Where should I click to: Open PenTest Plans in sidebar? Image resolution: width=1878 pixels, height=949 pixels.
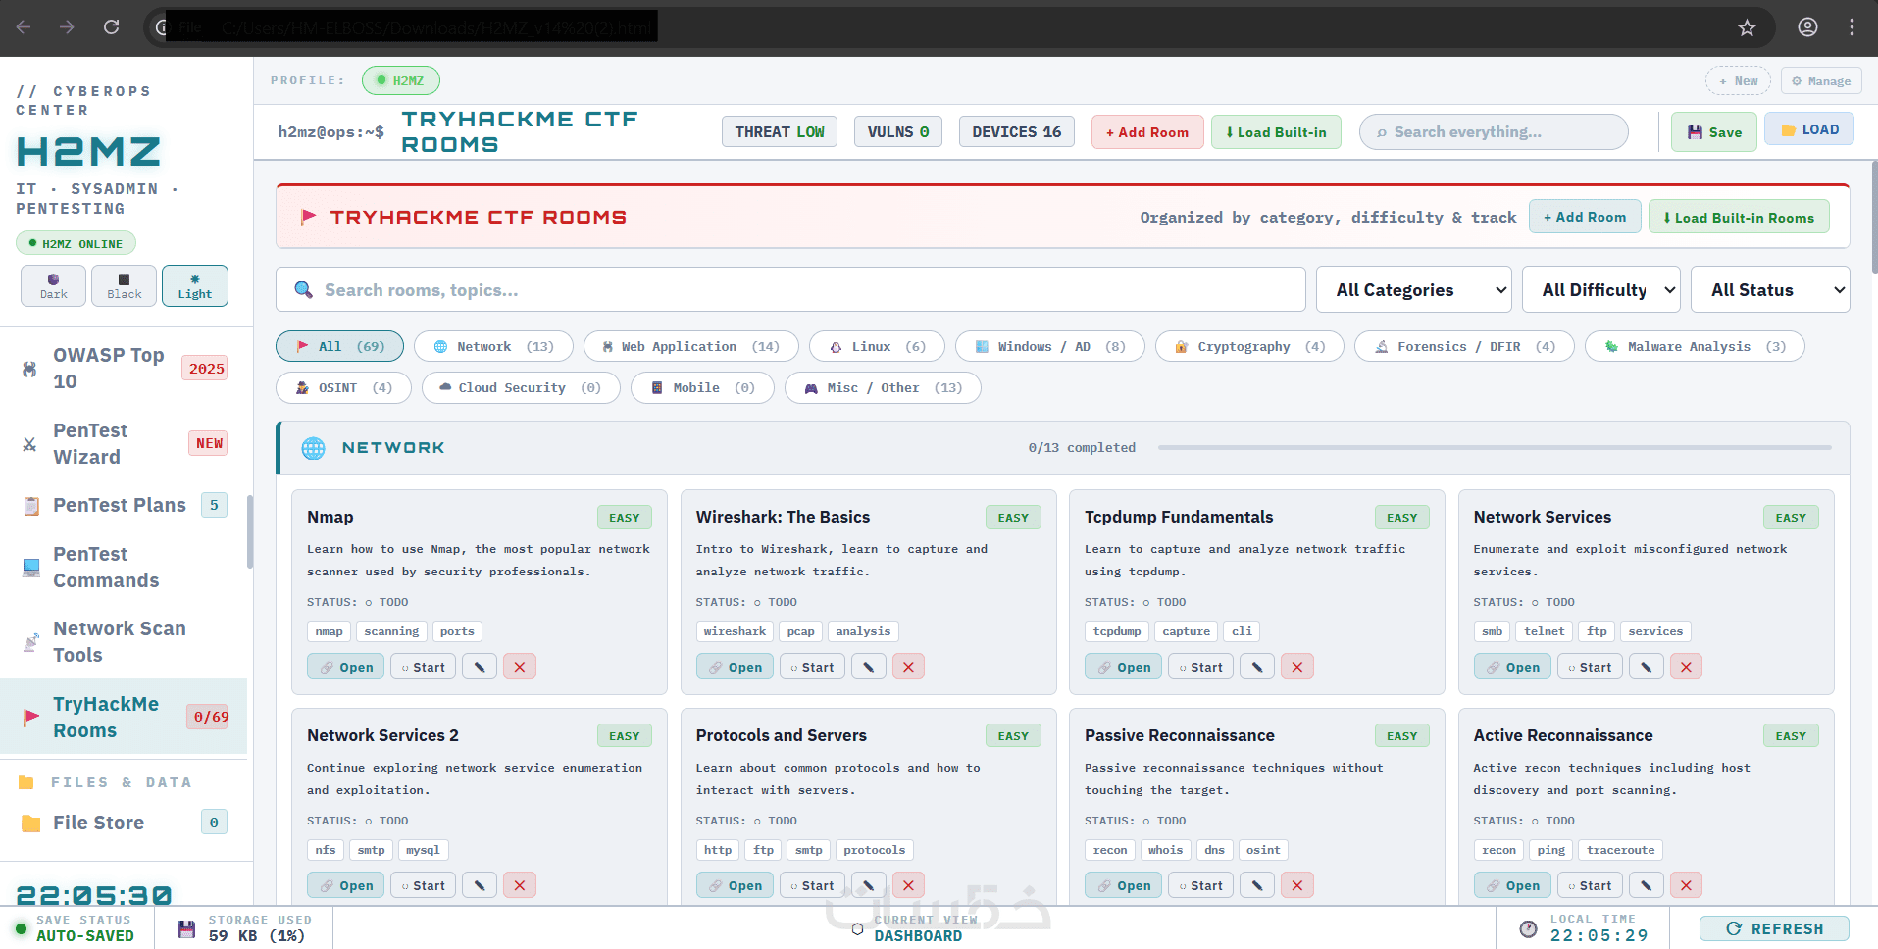point(124,505)
